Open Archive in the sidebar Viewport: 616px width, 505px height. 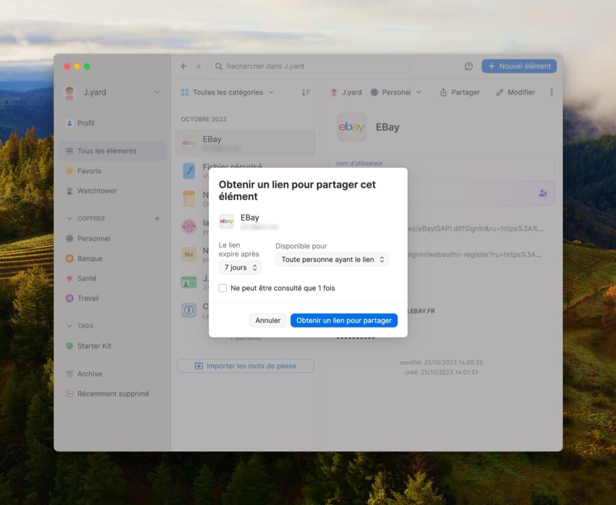[112, 374]
